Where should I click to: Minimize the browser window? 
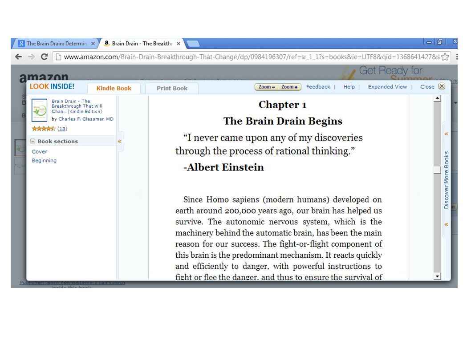click(429, 42)
